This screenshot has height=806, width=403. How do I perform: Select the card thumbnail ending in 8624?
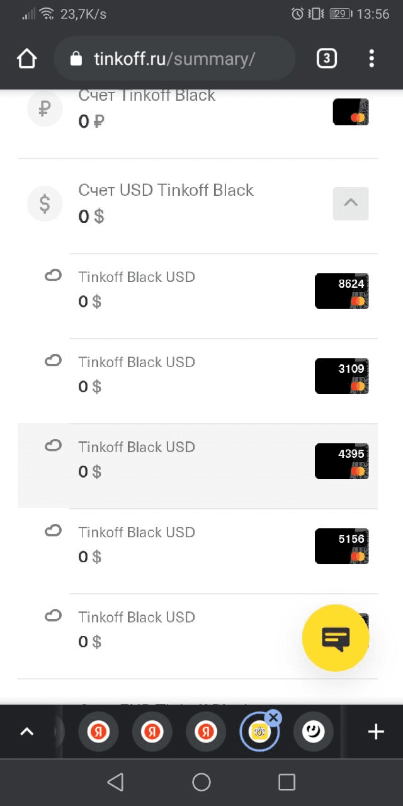(342, 291)
